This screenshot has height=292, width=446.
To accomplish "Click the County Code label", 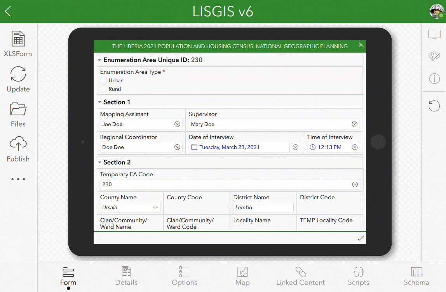I will (184, 197).
